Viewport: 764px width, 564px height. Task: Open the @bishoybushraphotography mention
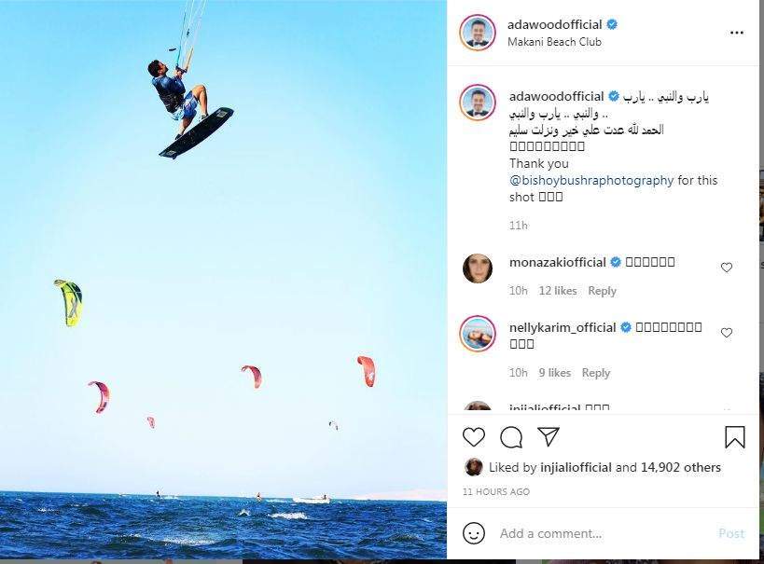coord(591,180)
